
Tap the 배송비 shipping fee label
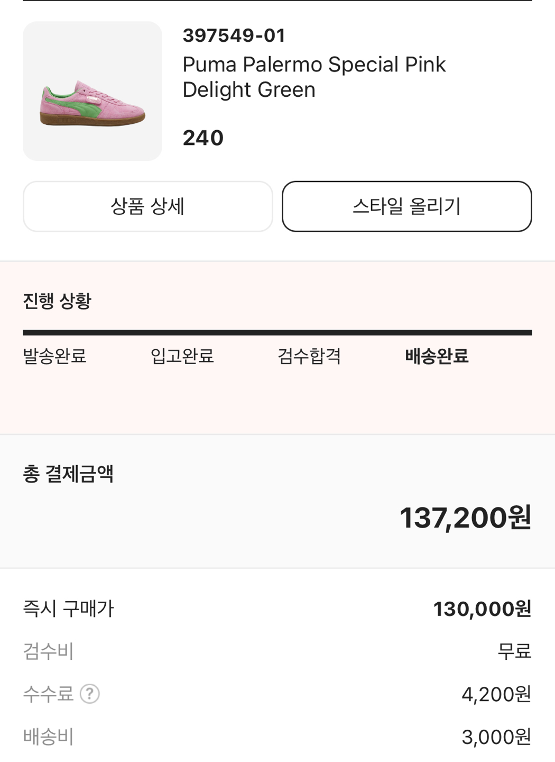[x=48, y=737]
